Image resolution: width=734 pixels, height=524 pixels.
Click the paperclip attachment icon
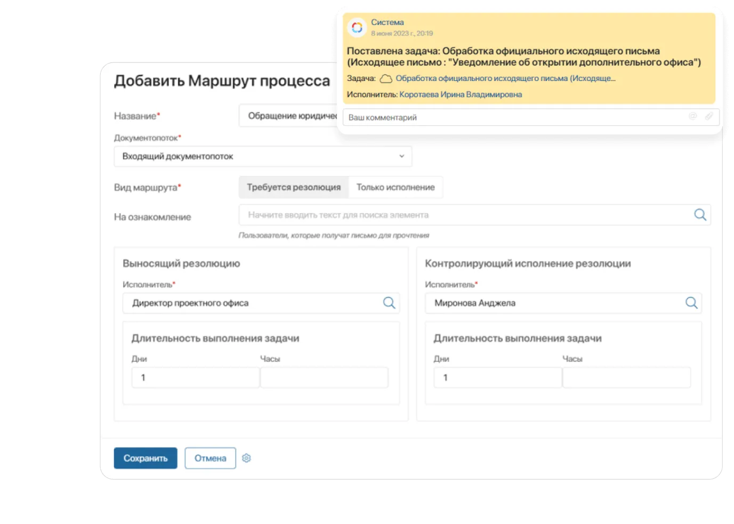(708, 116)
